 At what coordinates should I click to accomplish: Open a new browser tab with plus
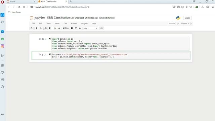point(71,1)
